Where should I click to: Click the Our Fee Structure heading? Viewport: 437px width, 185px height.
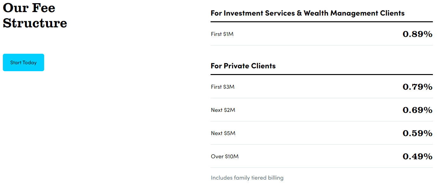35,15
